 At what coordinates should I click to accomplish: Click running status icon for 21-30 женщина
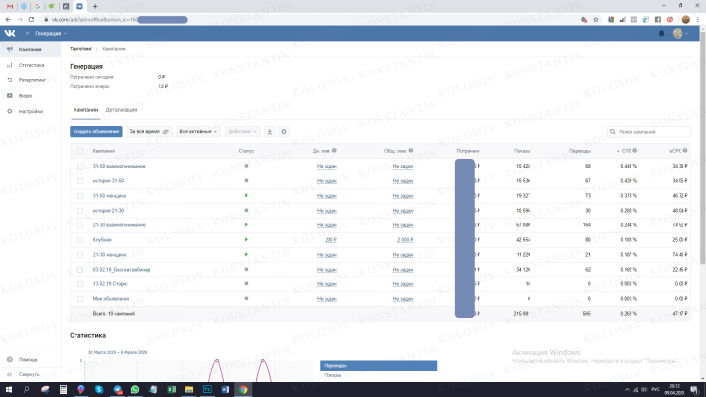coord(246,254)
